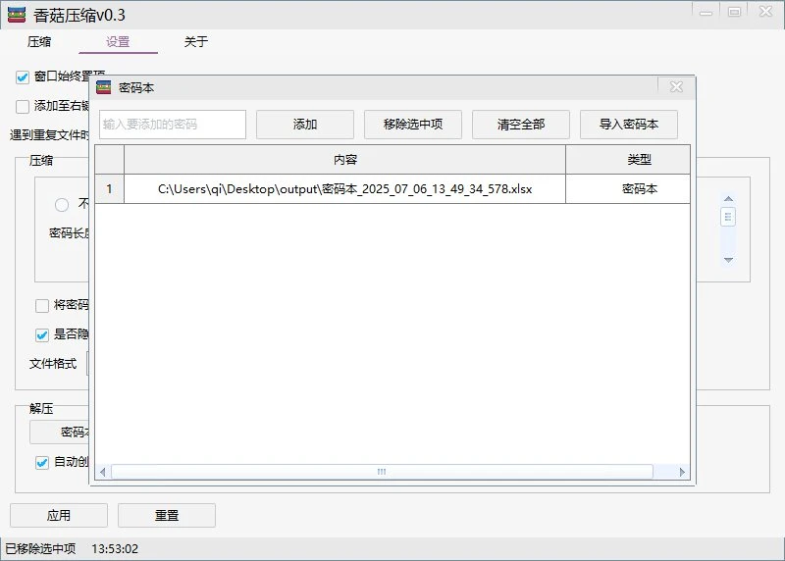
Task: Click 清空全部 to clear all passwords
Action: click(520, 125)
